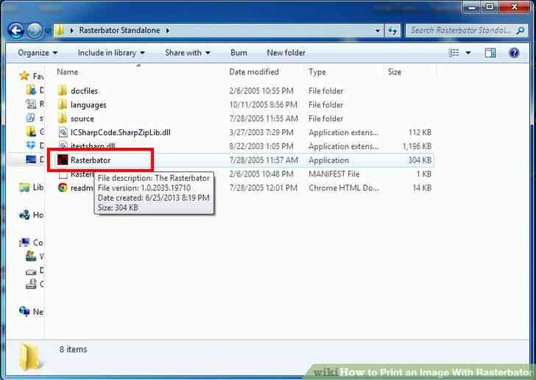Viewport: 536px width, 380px height.
Task: Open the change view dropdown arrow
Action: coord(468,53)
